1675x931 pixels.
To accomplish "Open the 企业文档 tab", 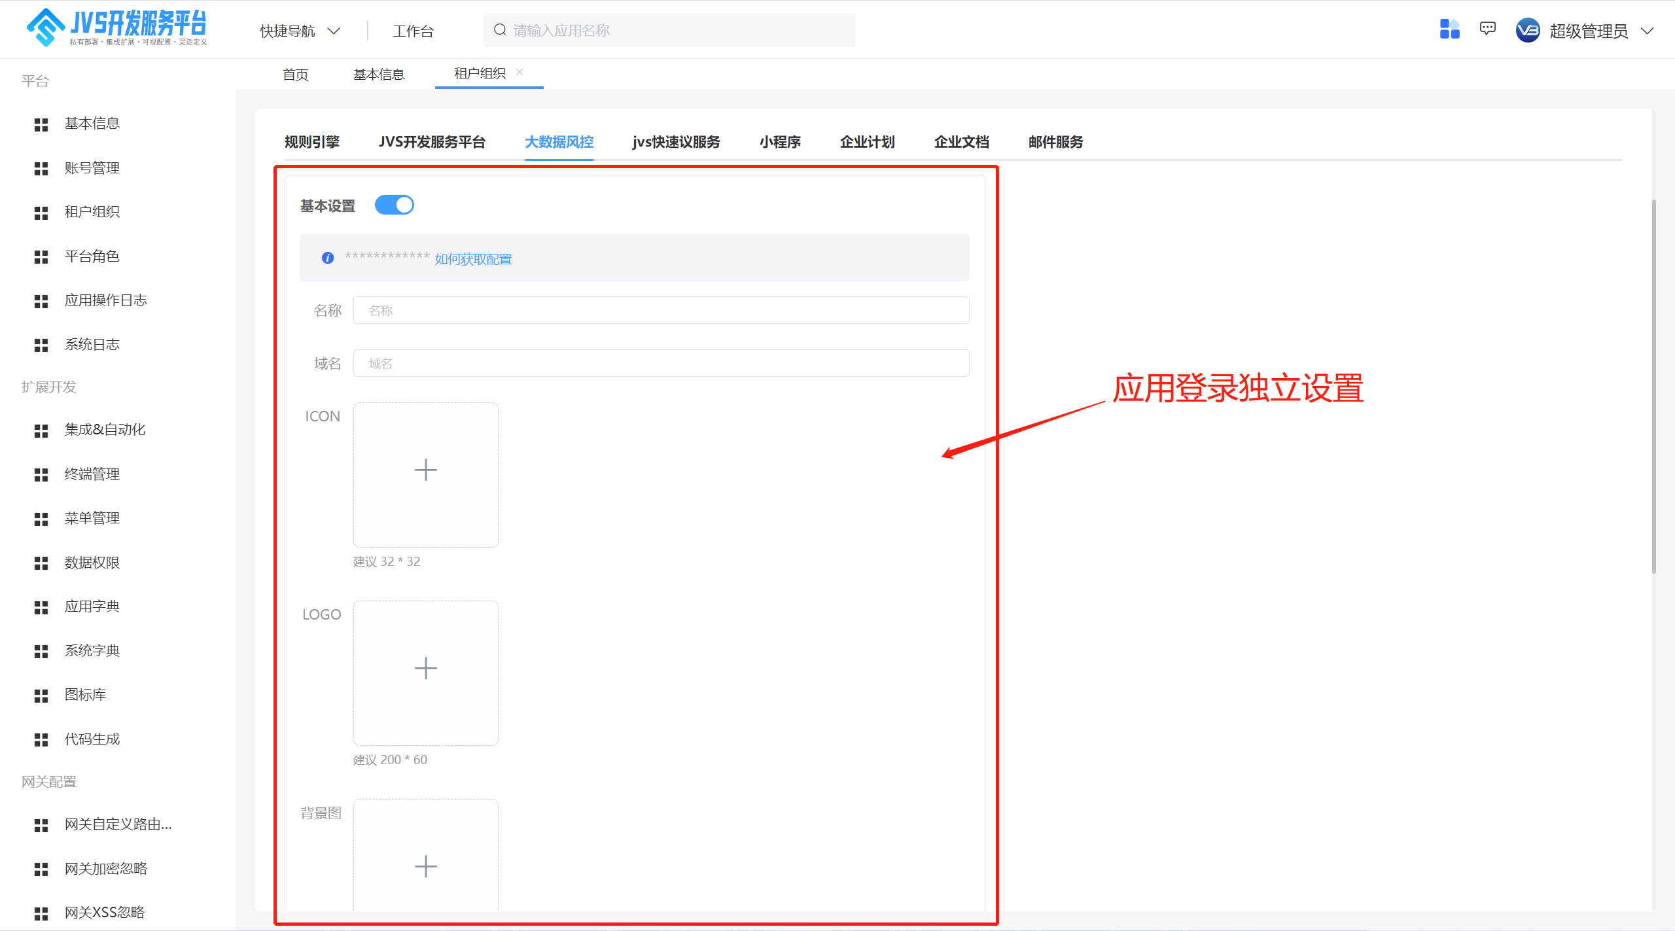I will [962, 142].
